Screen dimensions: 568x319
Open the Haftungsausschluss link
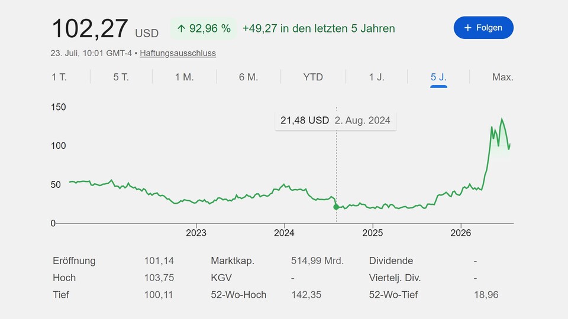[178, 53]
